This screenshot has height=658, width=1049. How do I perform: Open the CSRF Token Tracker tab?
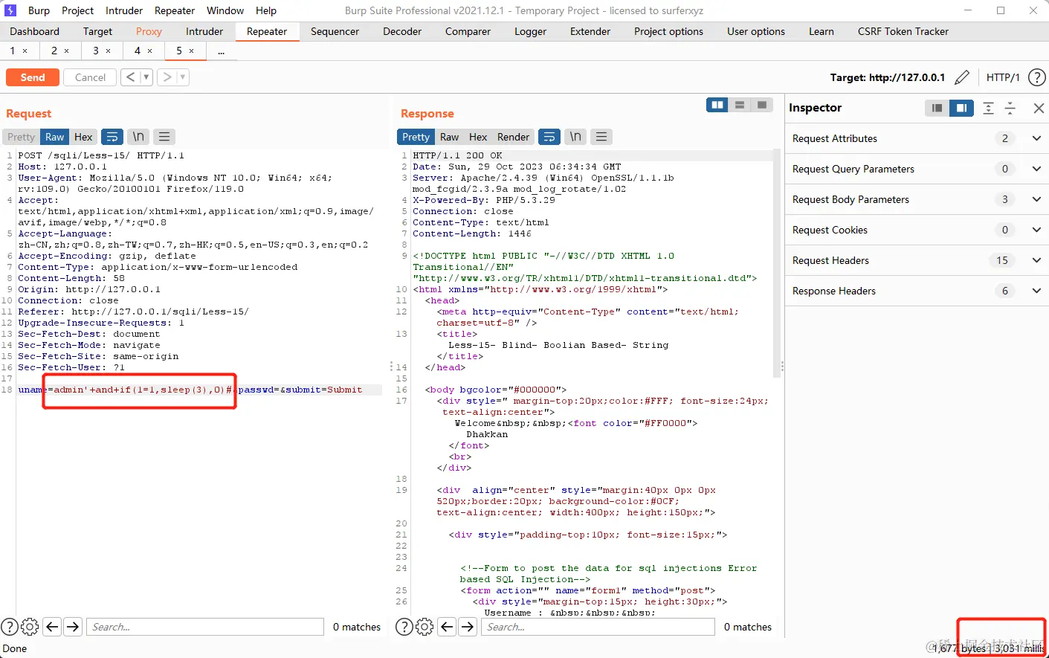[903, 31]
